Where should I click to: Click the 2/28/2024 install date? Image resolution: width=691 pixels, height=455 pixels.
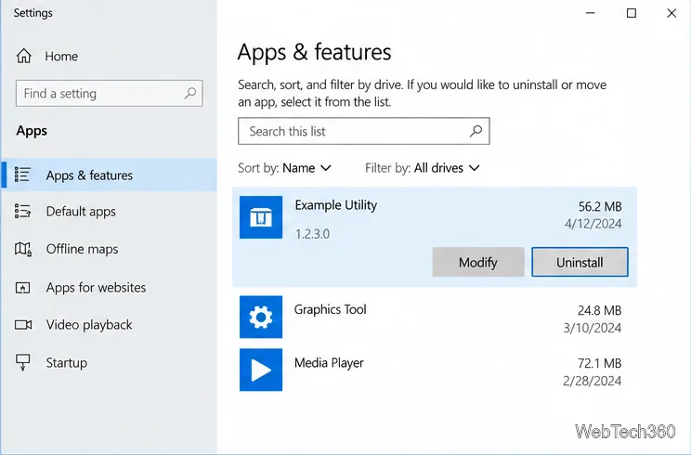tap(593, 381)
